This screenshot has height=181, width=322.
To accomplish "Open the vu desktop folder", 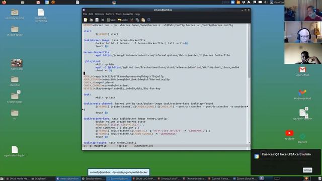I will click(x=15, y=115).
